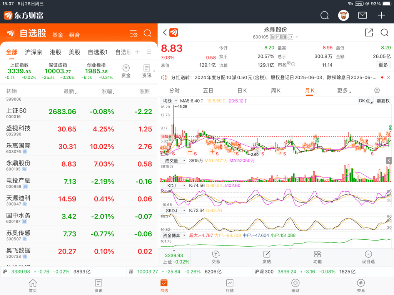Select the 五日 chart tab
Screen dimensions: 394x295
coord(208,90)
